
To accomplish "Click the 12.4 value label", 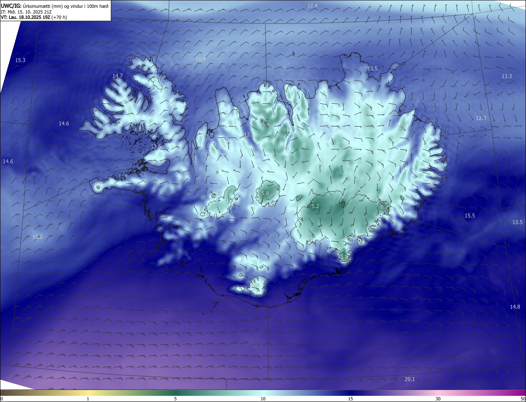I will click(x=312, y=5).
